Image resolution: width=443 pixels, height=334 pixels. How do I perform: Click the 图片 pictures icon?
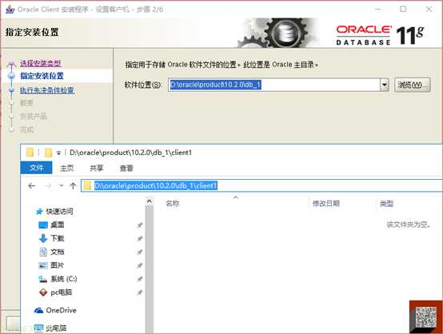(x=43, y=265)
